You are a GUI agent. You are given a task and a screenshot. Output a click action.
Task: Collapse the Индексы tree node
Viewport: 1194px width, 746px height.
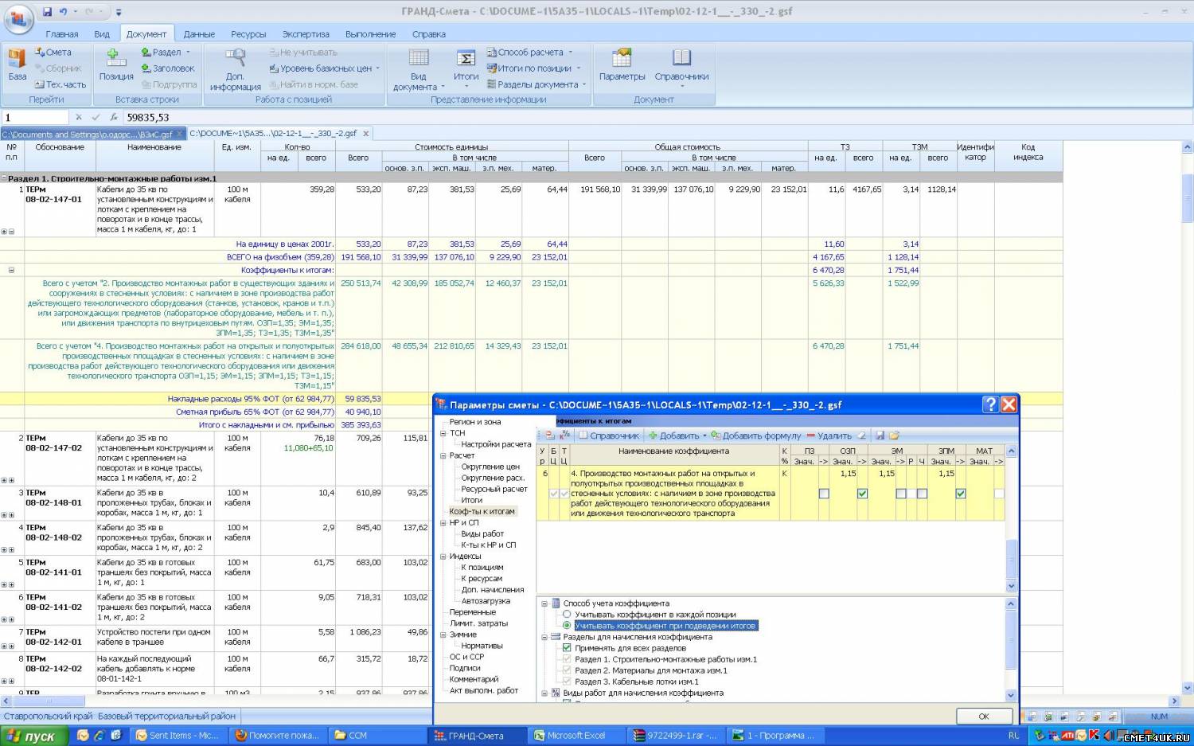coord(443,557)
